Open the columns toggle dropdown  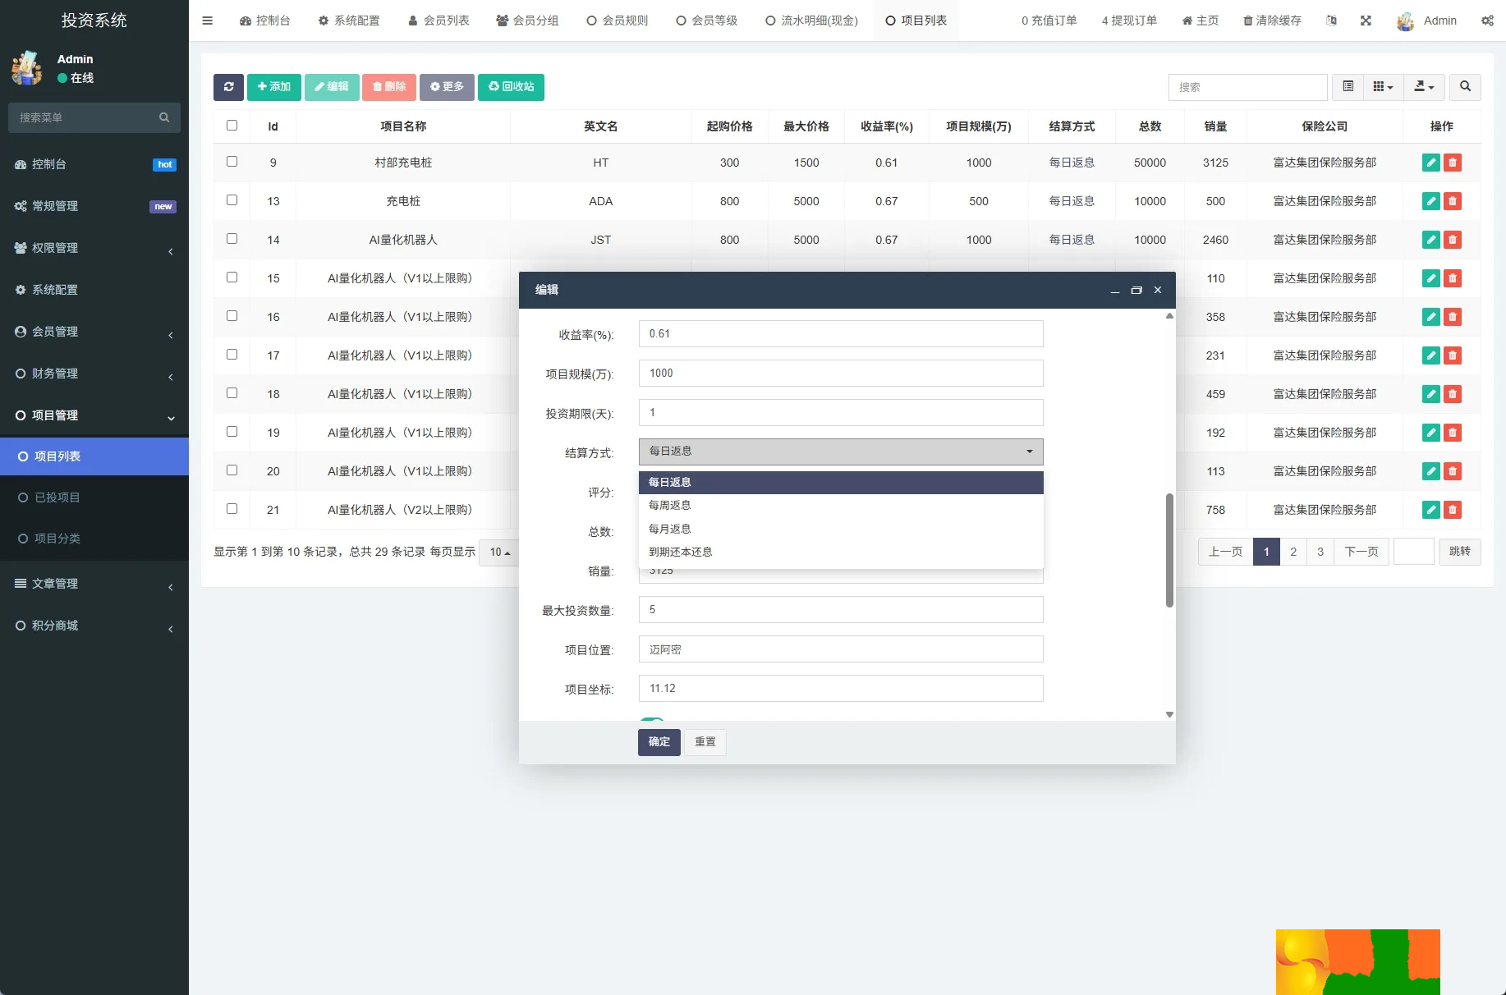1383,87
